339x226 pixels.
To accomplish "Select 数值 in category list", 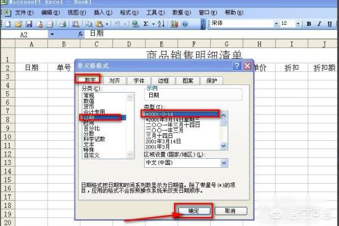I will coord(89,101).
